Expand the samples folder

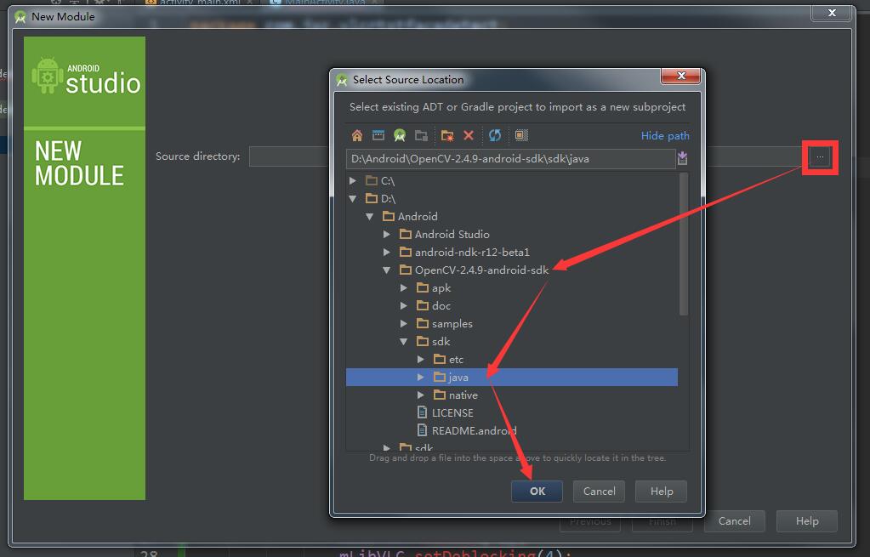(x=404, y=323)
